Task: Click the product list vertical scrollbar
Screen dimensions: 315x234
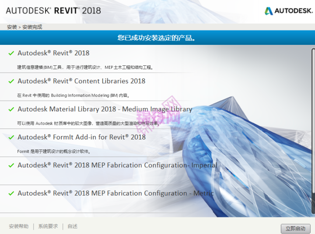Action: (313, 131)
